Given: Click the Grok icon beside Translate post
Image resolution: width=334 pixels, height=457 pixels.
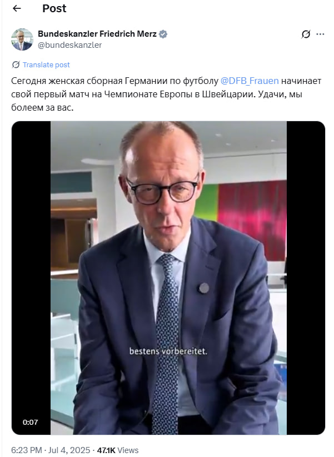Looking at the screenshot, I should [16, 64].
